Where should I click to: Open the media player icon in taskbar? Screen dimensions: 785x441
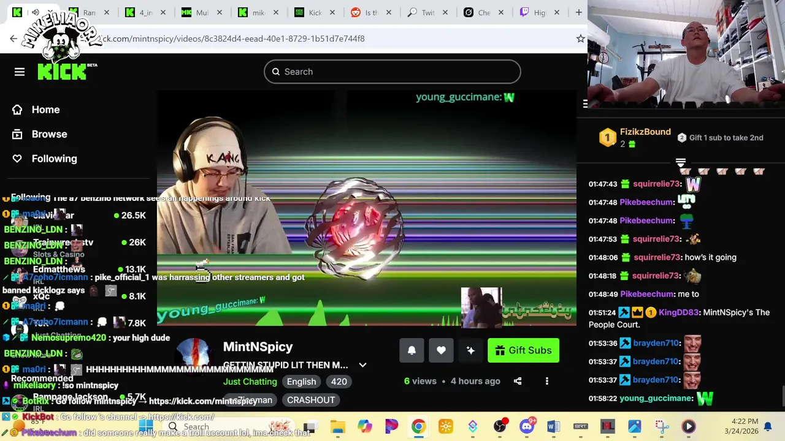tap(688, 426)
